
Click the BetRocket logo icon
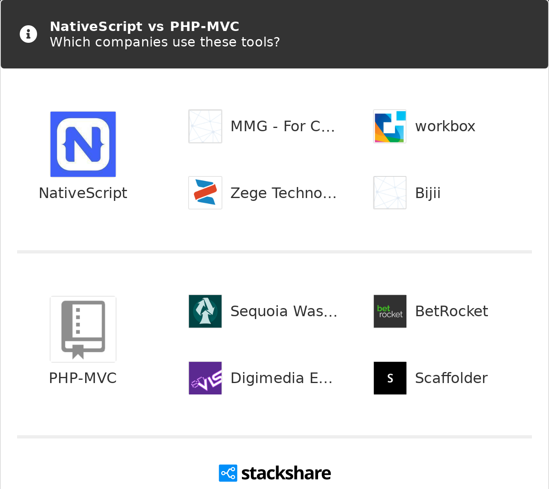(390, 311)
